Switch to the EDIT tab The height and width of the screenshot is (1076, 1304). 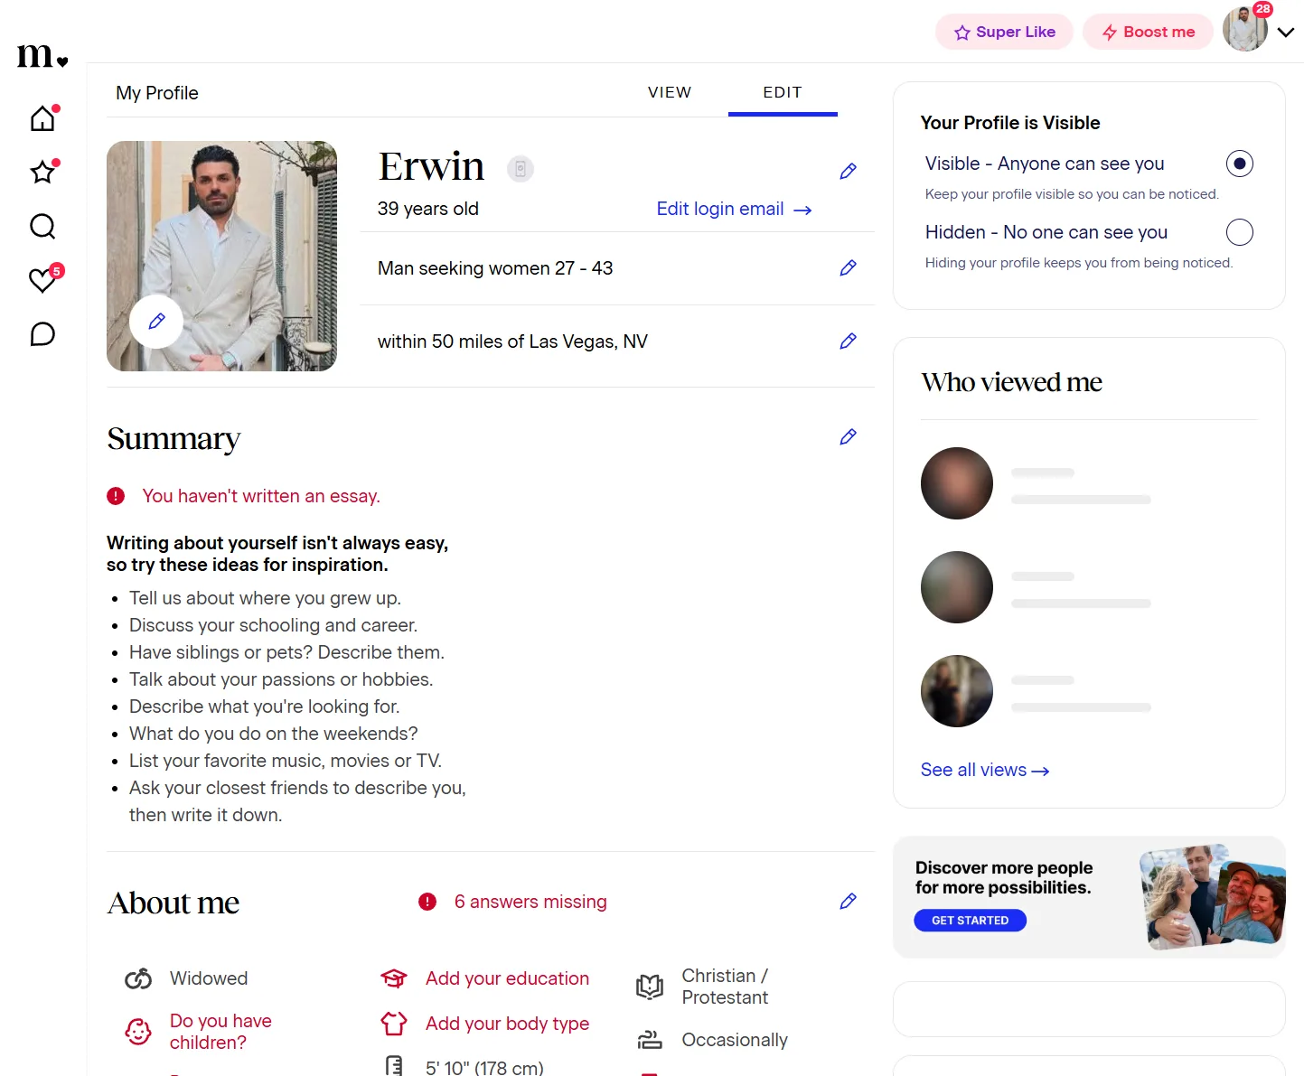[x=783, y=92]
